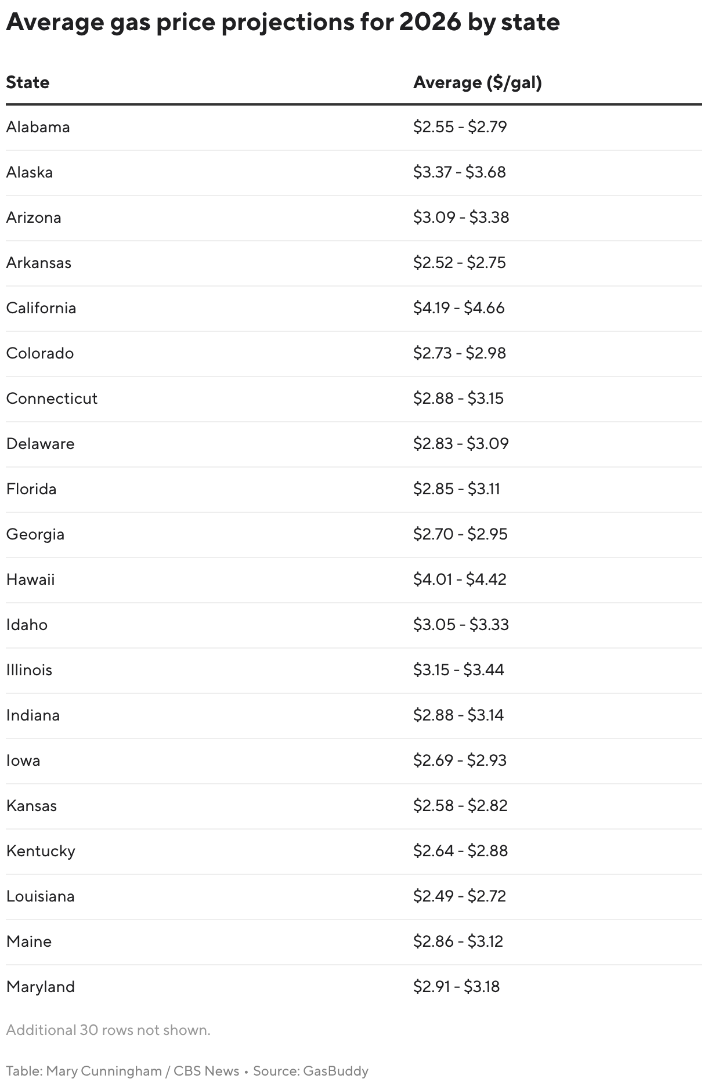Select California's $4.19 - $4.66 price

pyautogui.click(x=458, y=308)
